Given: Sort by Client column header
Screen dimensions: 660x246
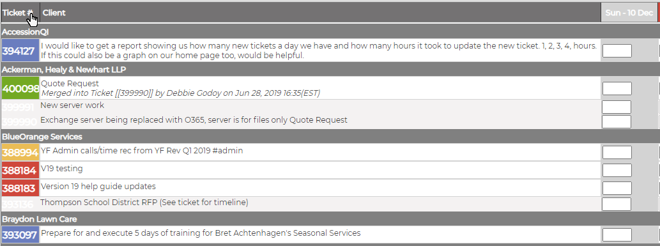Looking at the screenshot, I should (54, 13).
